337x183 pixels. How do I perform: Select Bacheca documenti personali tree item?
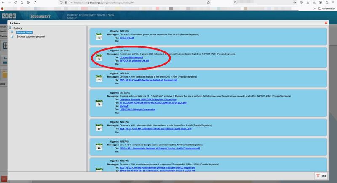pos(31,37)
